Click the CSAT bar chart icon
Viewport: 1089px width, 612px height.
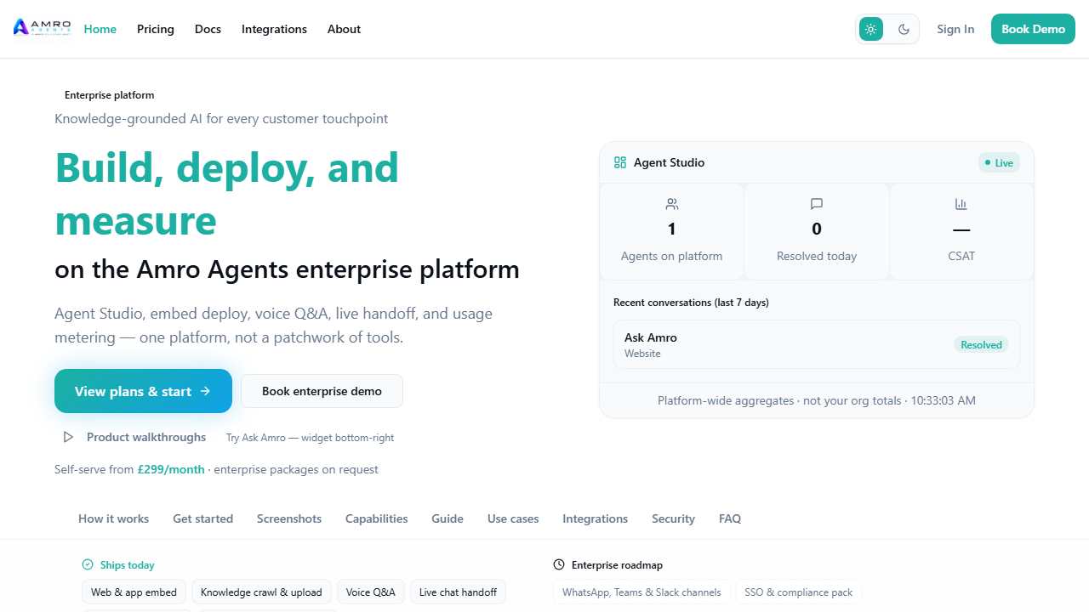point(961,204)
